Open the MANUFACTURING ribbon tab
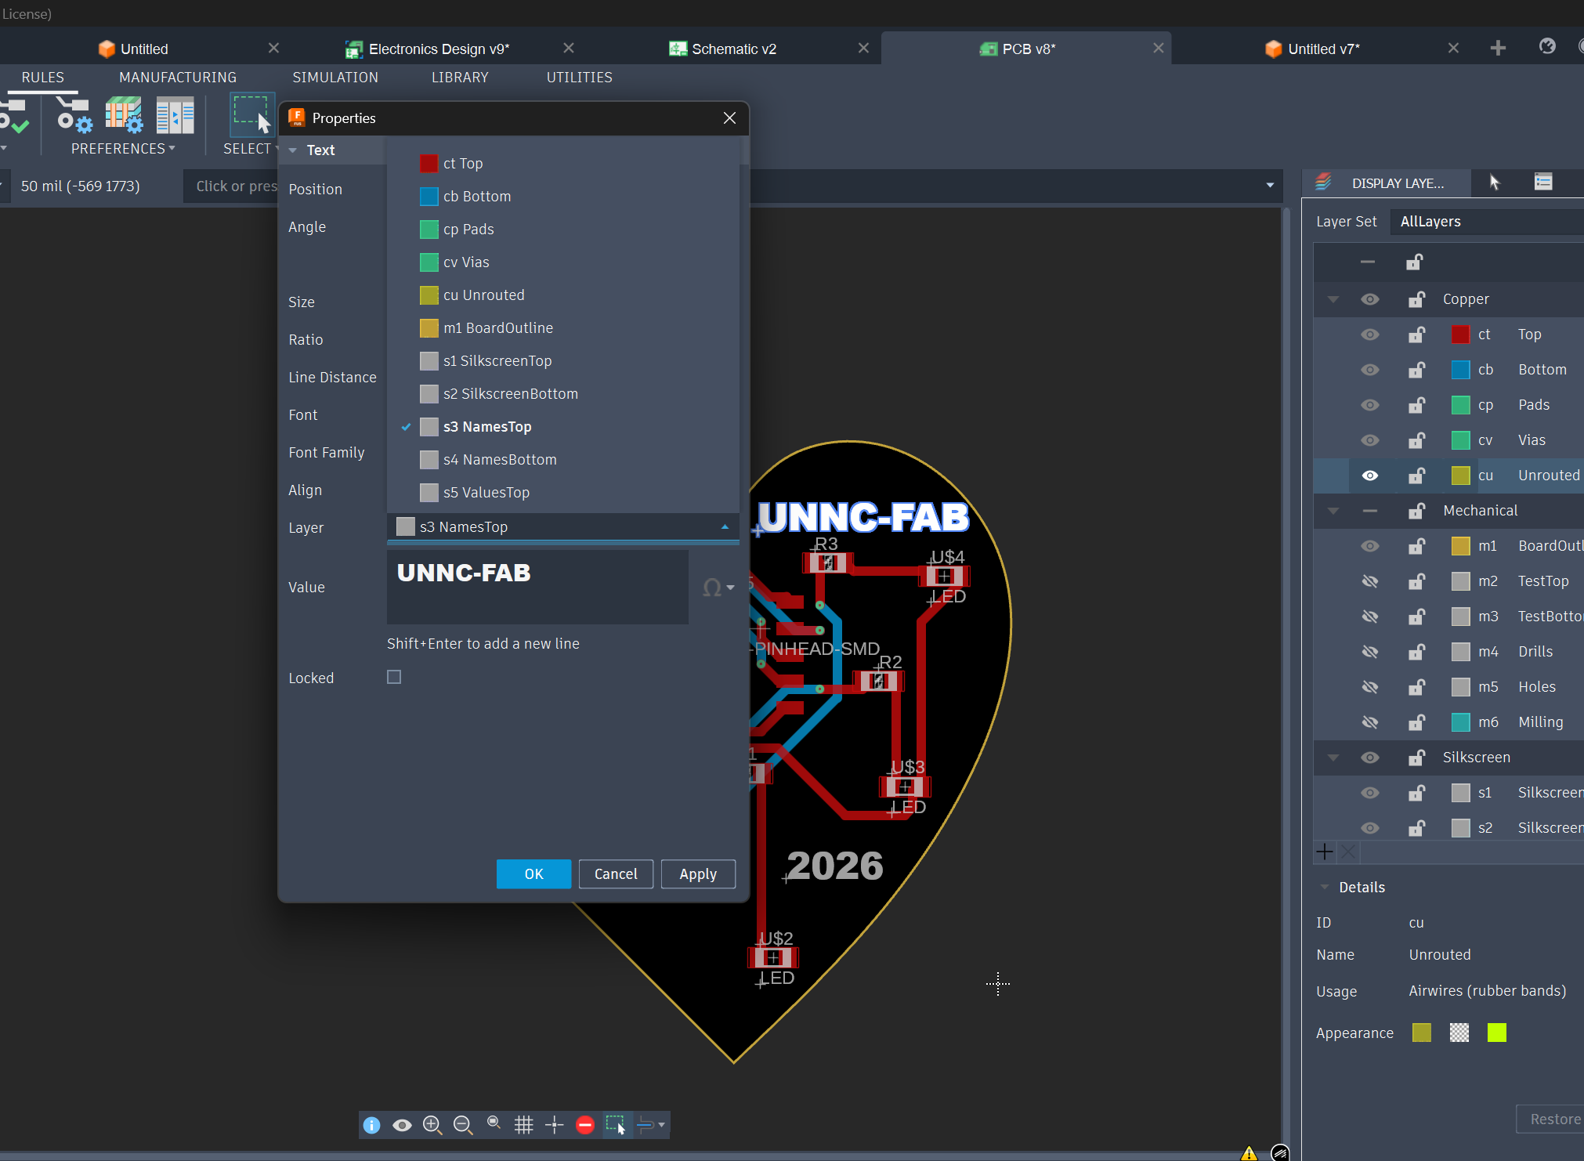 click(178, 78)
